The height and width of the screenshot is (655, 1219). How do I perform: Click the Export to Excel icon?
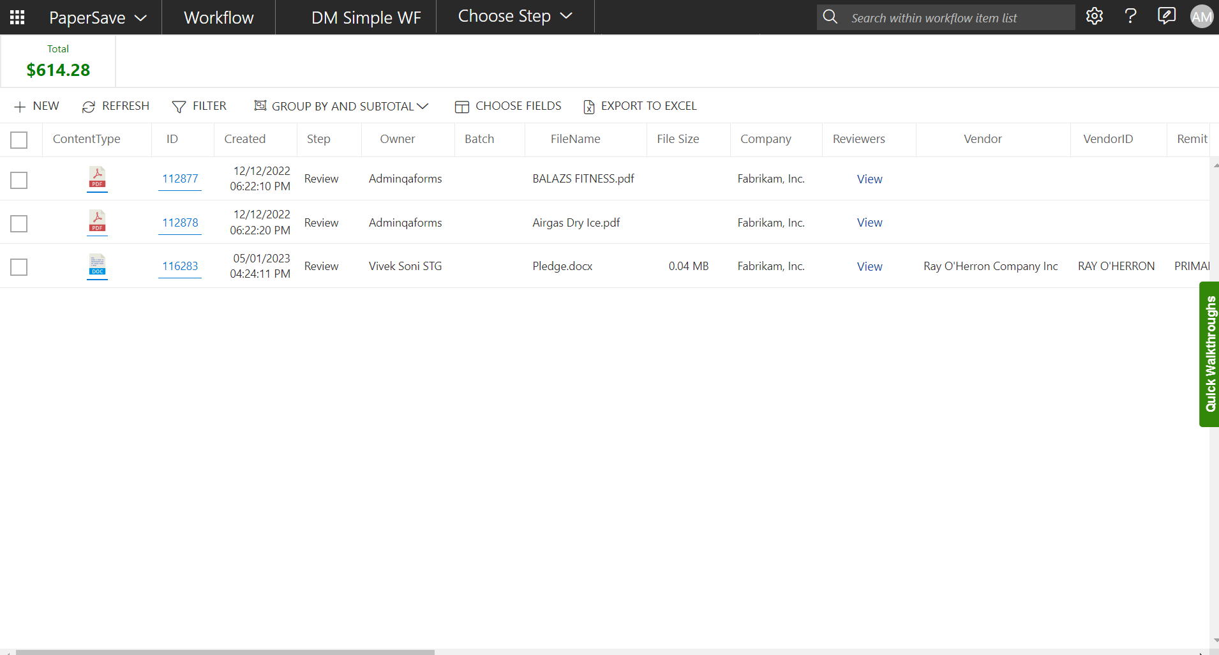click(x=588, y=107)
